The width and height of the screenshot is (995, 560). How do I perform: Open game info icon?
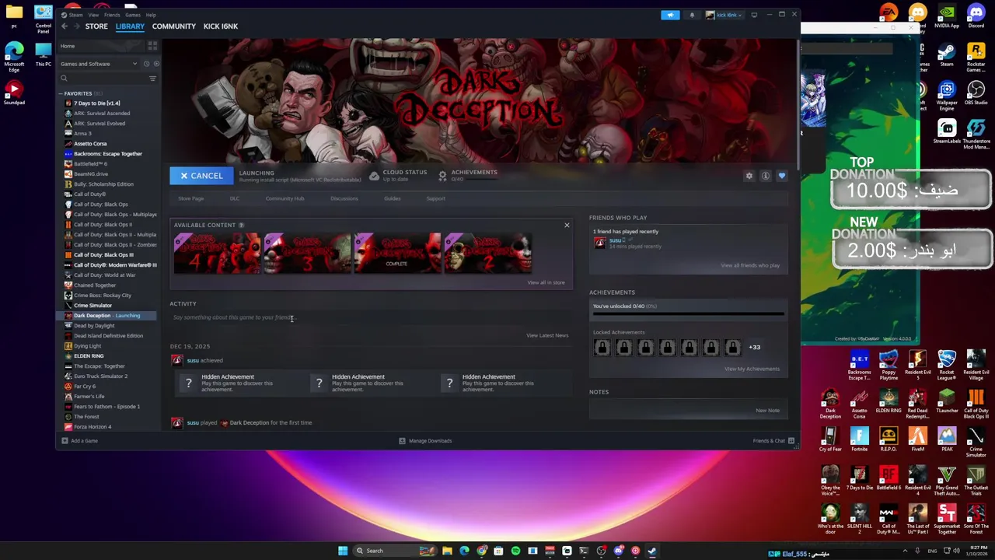click(x=766, y=176)
